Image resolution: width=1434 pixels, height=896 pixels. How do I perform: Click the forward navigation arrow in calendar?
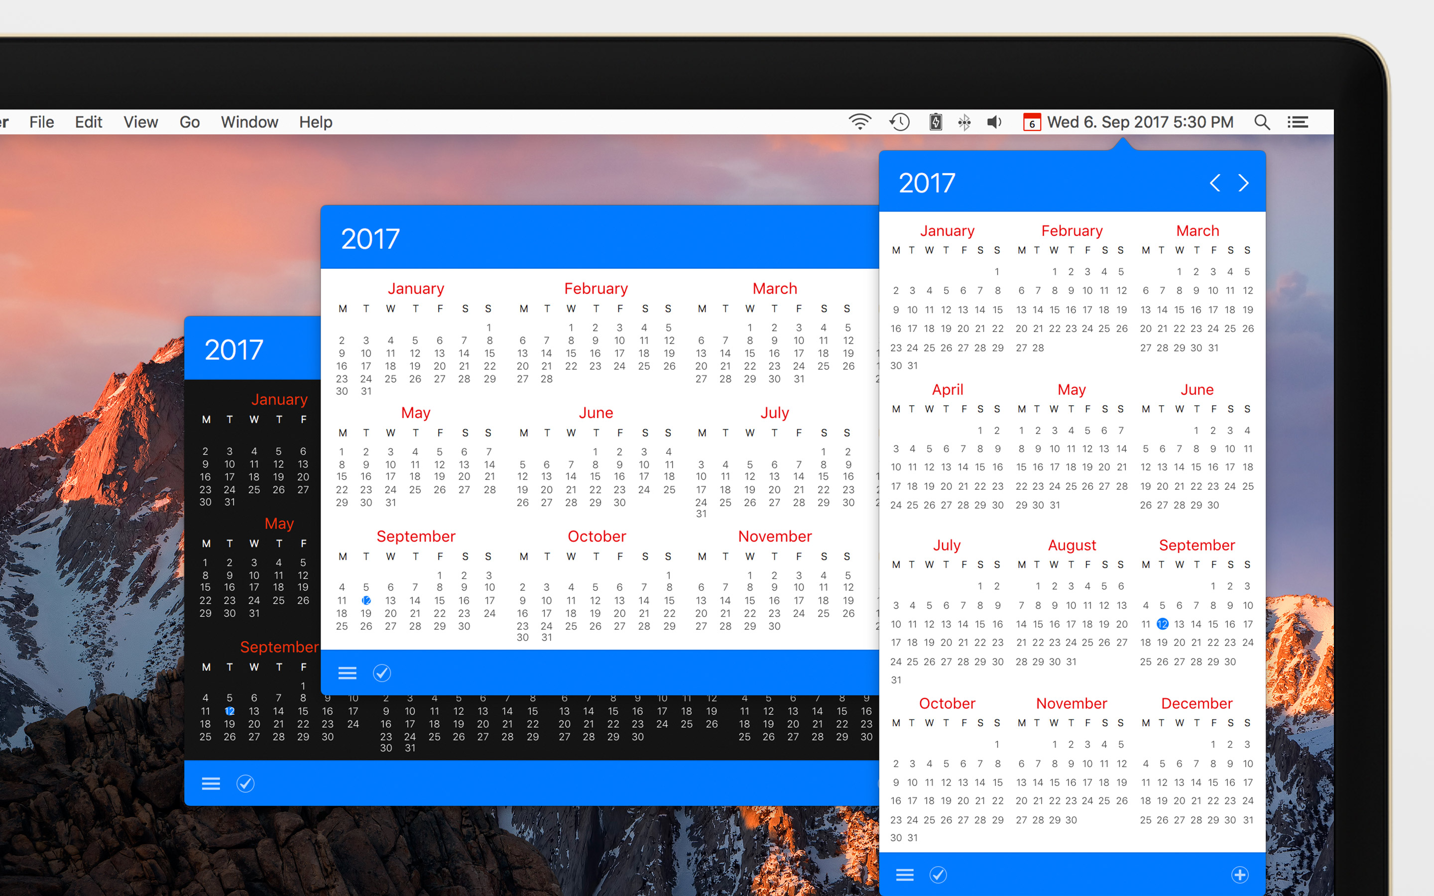point(1244,183)
